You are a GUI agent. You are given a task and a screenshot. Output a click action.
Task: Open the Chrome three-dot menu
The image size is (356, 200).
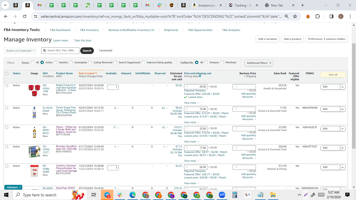350,16
